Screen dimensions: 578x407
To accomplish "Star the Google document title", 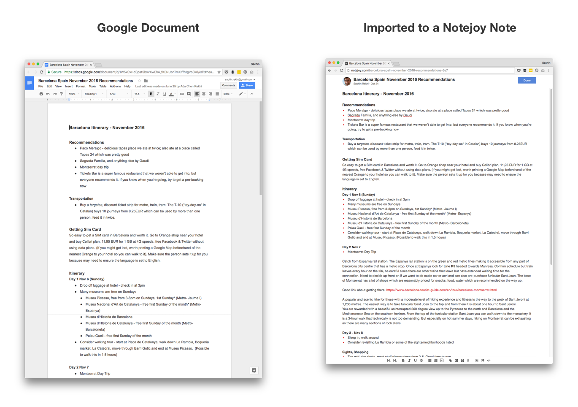I will [139, 81].
